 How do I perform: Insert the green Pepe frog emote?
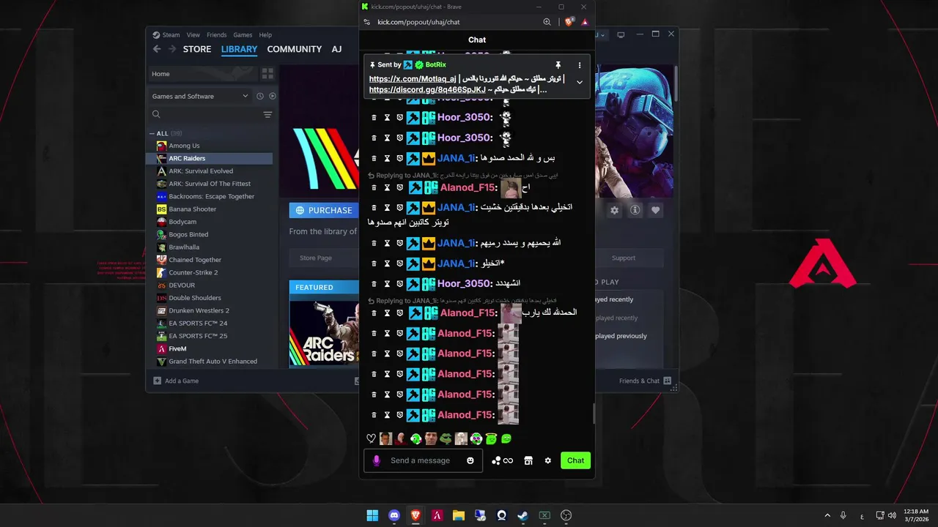pyautogui.click(x=446, y=438)
